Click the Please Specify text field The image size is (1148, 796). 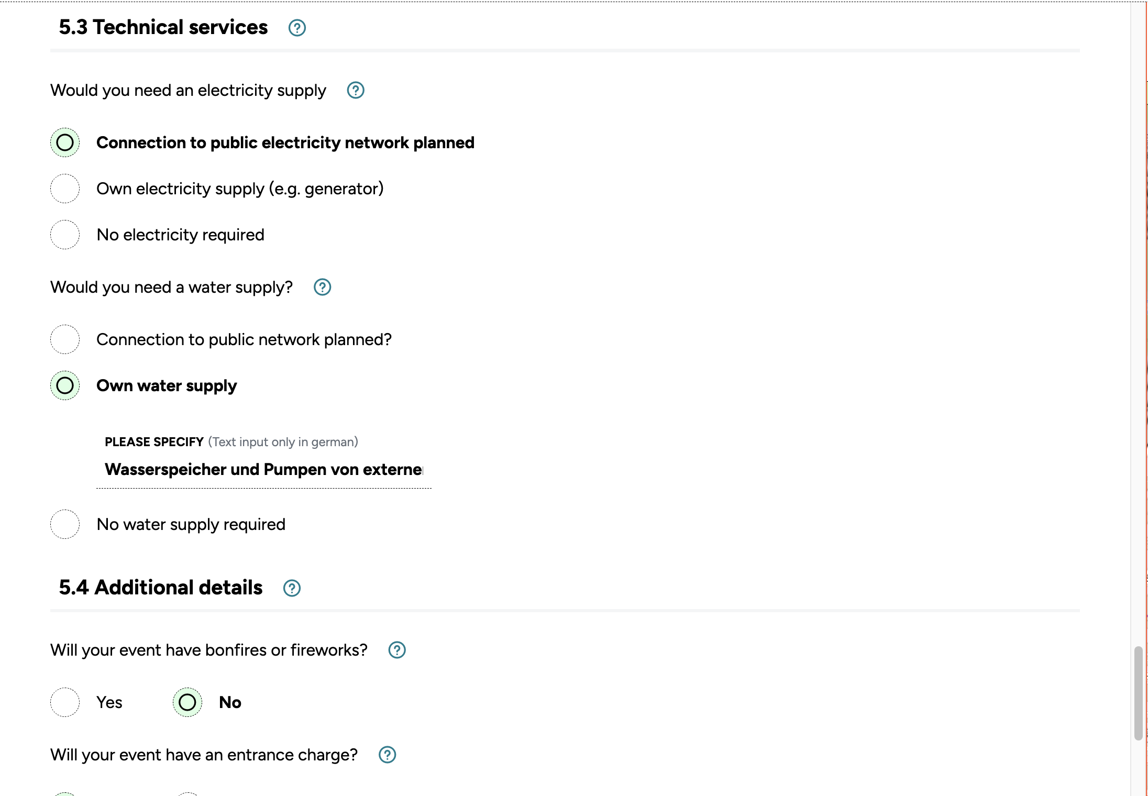pos(263,470)
